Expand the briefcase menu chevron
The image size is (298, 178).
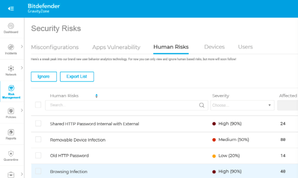tap(22, 174)
